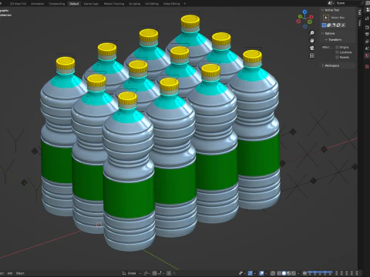
Task: Switch to the UV Editing workspace tab
Action: 152,4
